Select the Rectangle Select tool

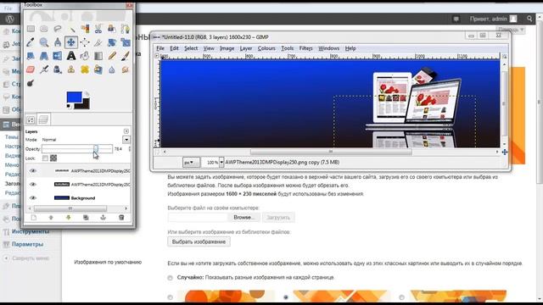(31, 29)
